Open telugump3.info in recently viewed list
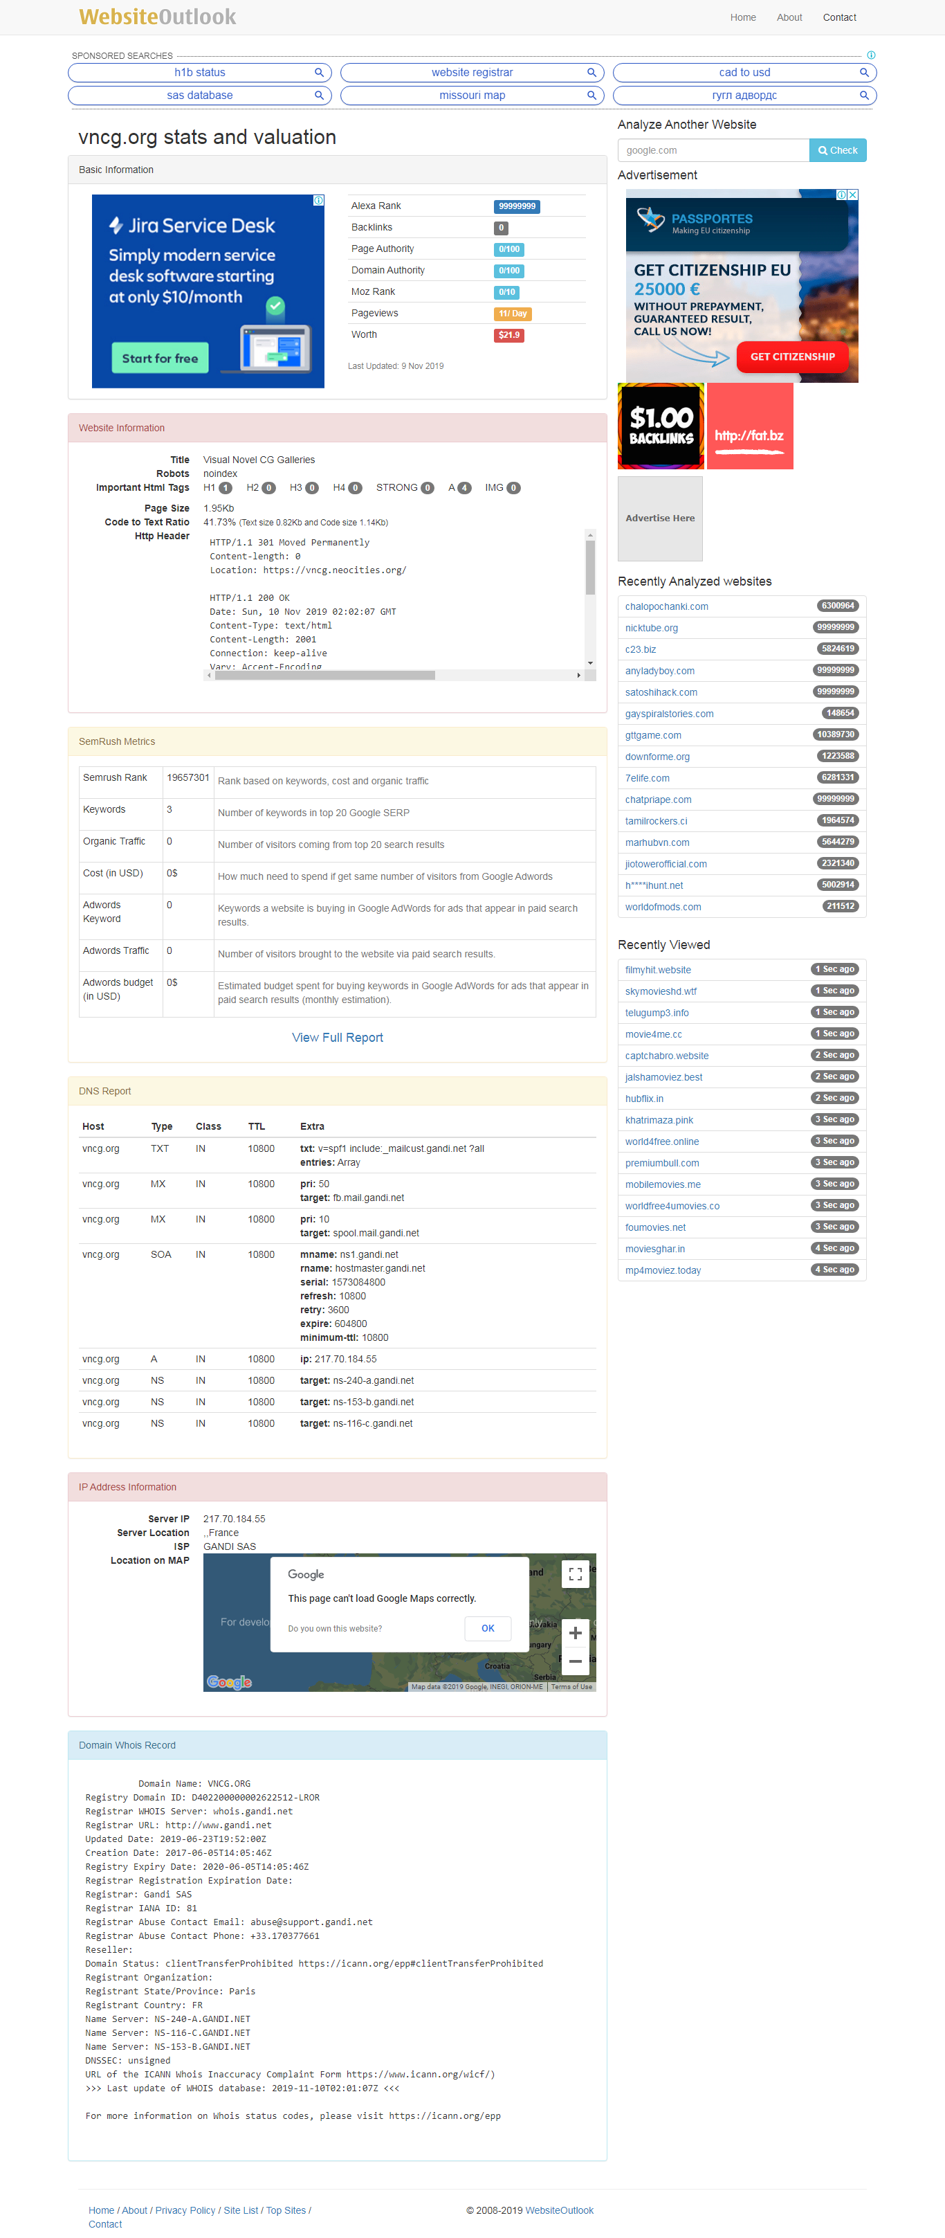This screenshot has width=945, height=2238. 657,1013
